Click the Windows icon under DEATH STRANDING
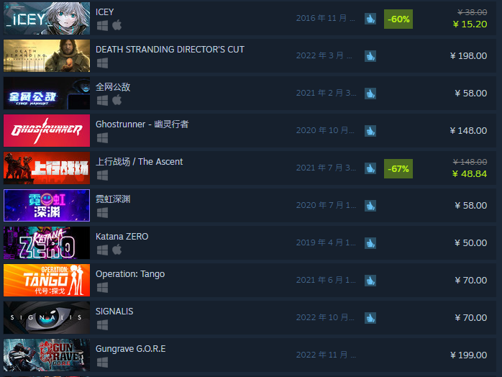This screenshot has height=377, width=502. pos(102,63)
